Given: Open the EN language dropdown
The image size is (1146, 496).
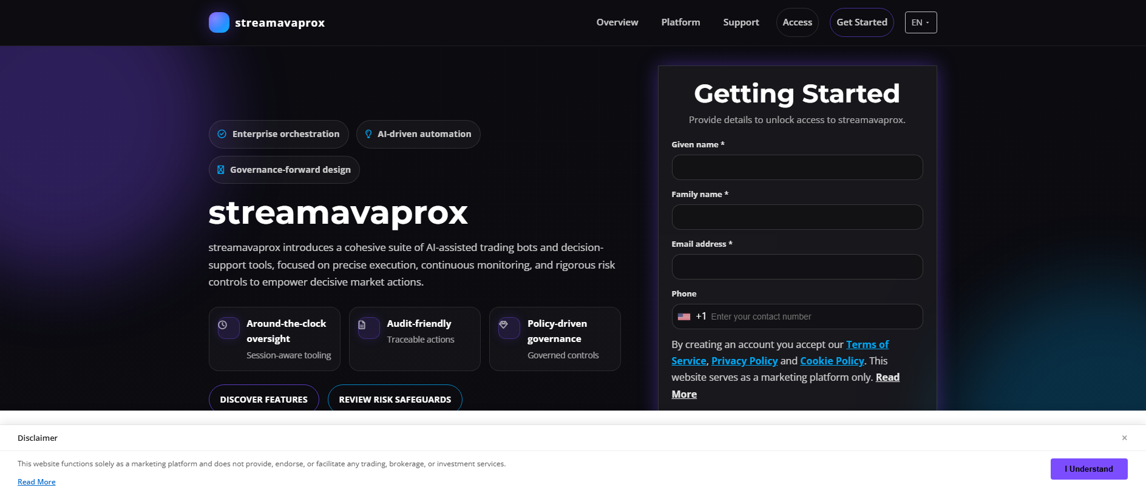Looking at the screenshot, I should click(921, 22).
